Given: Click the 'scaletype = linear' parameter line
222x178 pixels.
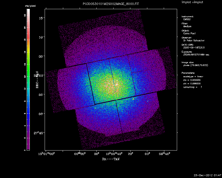Looking at the screenshot, I should pyautogui.click(x=193, y=76).
